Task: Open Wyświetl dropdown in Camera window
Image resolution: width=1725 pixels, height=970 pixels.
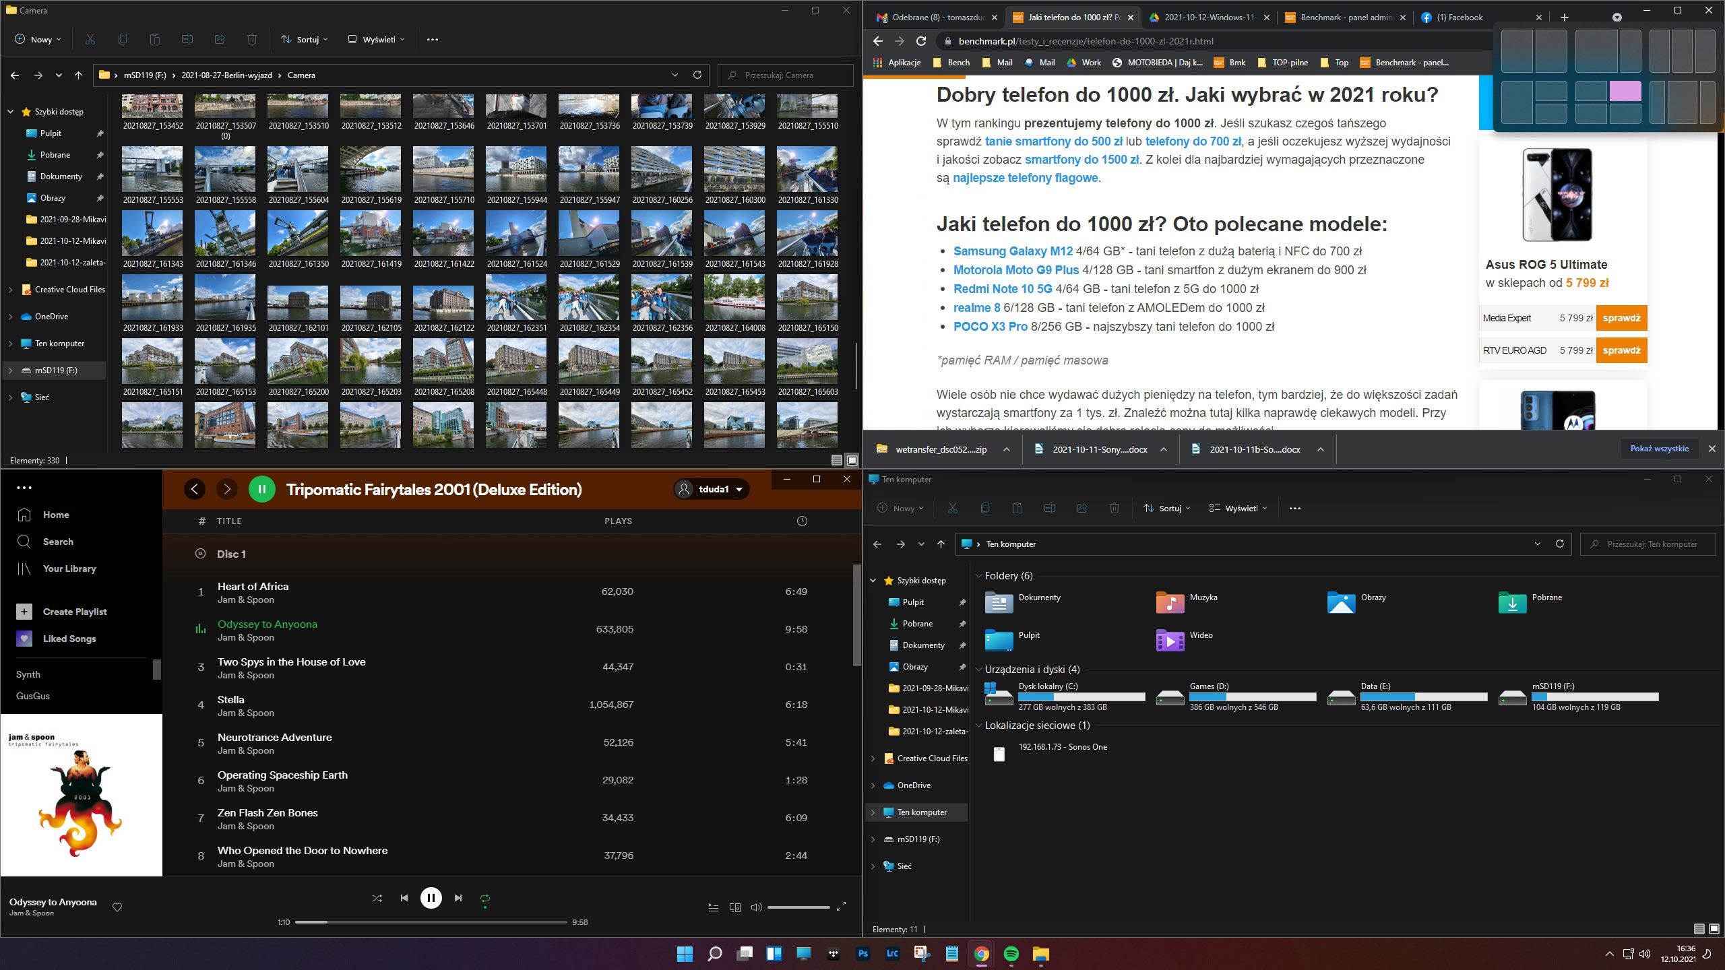Action: click(x=376, y=39)
